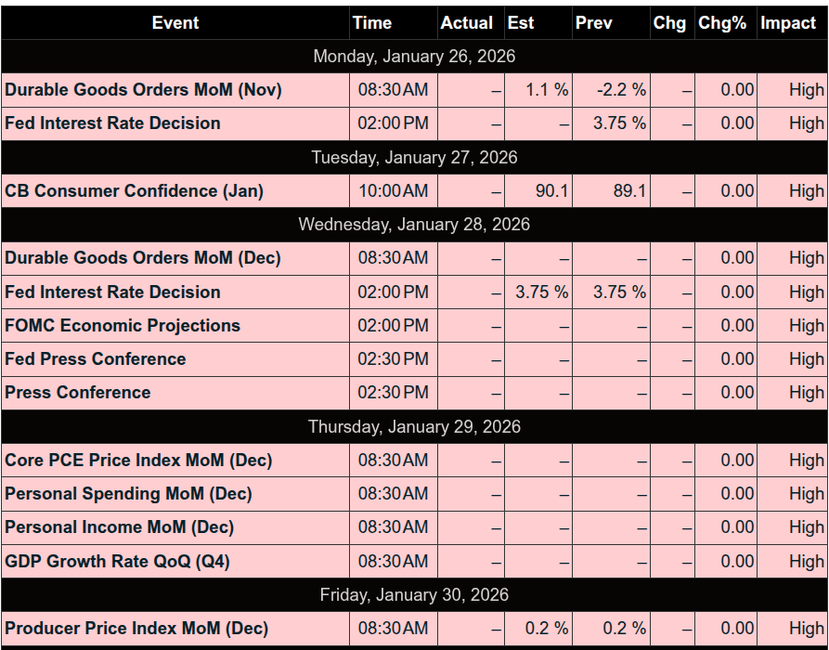
Task: Click the Chg% column header
Action: [722, 23]
